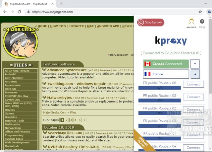The image size is (212, 152).
Task: Open Malwarebytes software link
Action: [x=60, y=98]
